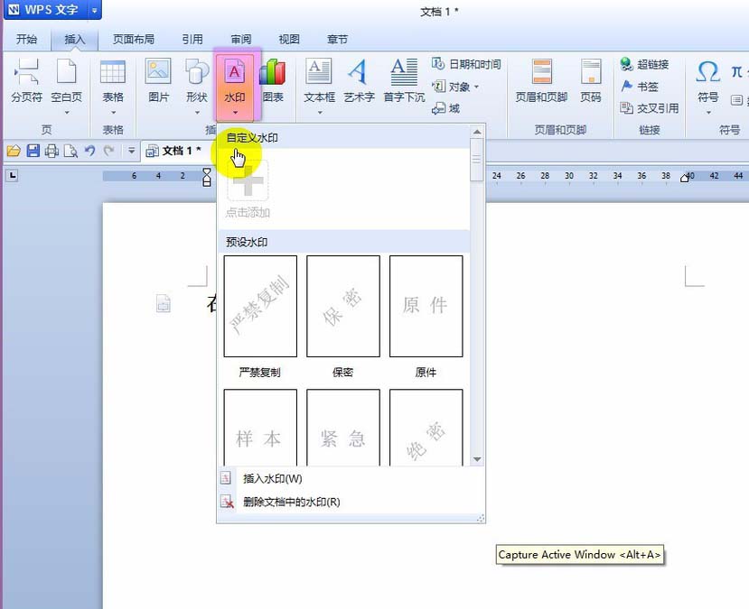
Task: Switch to the 页面布局 tab
Action: [134, 39]
